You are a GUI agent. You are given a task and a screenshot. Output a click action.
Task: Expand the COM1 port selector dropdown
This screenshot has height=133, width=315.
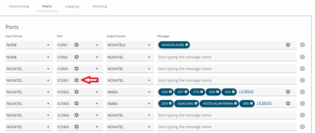(97, 45)
